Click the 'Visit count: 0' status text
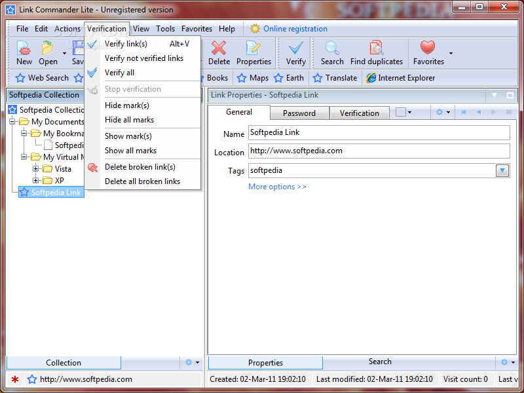 tap(465, 379)
